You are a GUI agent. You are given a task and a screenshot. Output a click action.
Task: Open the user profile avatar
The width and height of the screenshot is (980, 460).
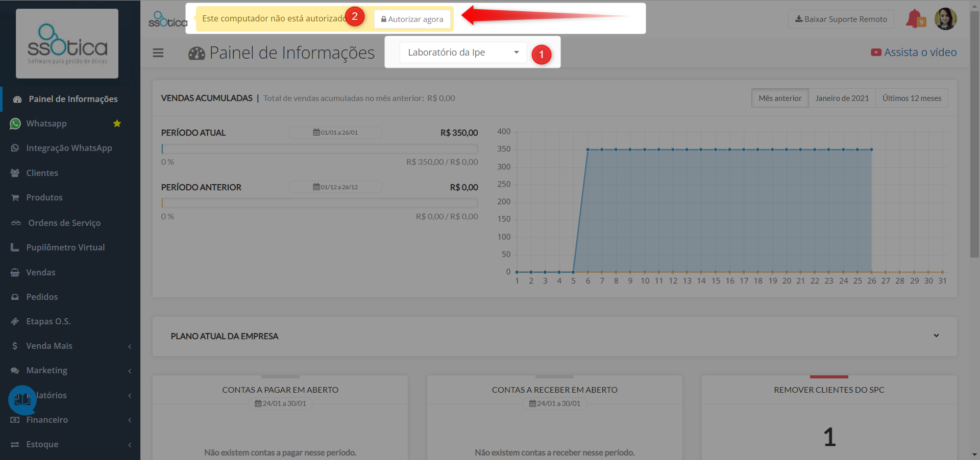coord(945,19)
